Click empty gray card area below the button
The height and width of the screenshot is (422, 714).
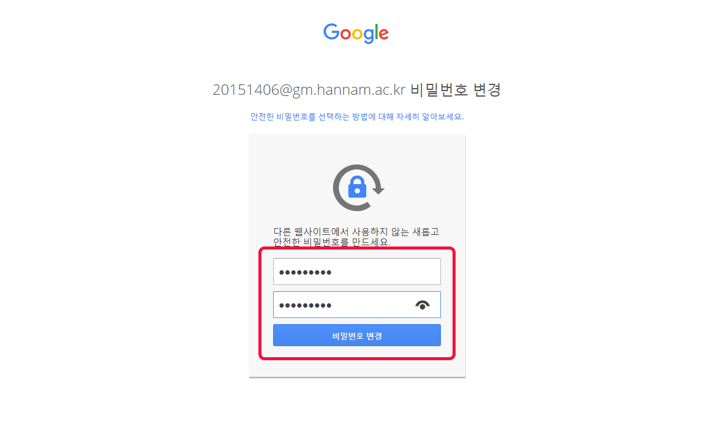click(x=357, y=368)
